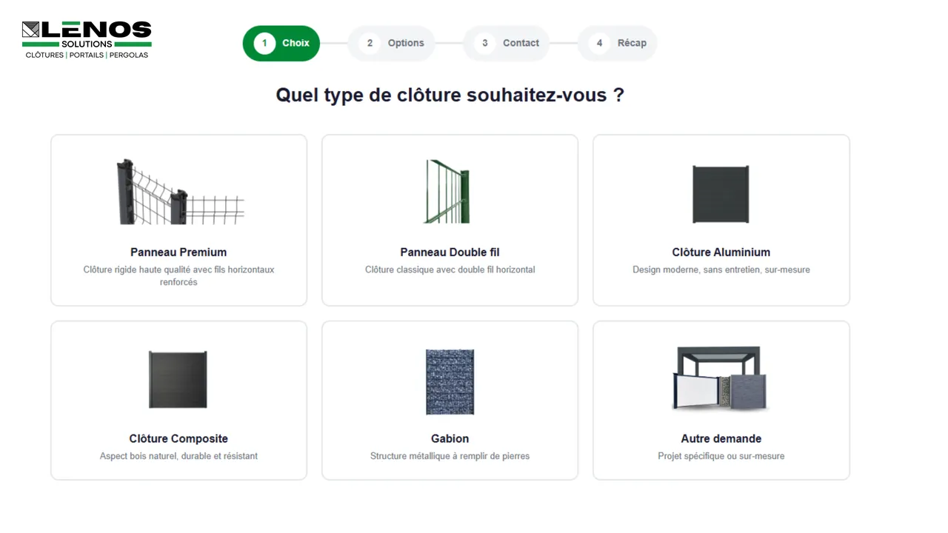This screenshot has width=948, height=533.
Task: Click the Design moderne, sans entretien description
Action: point(721,269)
